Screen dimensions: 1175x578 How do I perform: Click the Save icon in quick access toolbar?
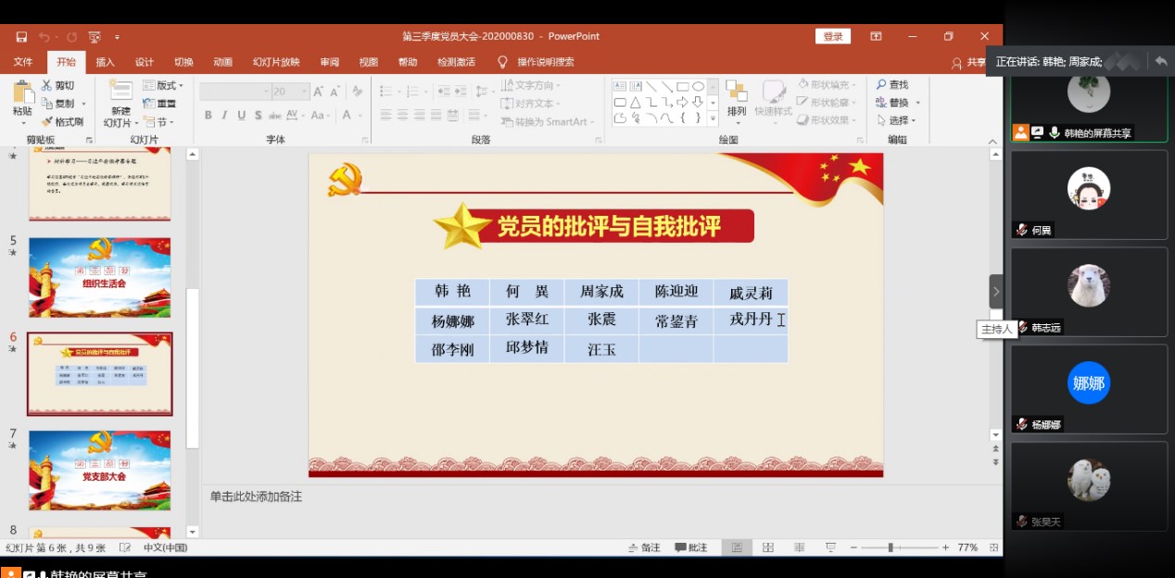pos(21,37)
